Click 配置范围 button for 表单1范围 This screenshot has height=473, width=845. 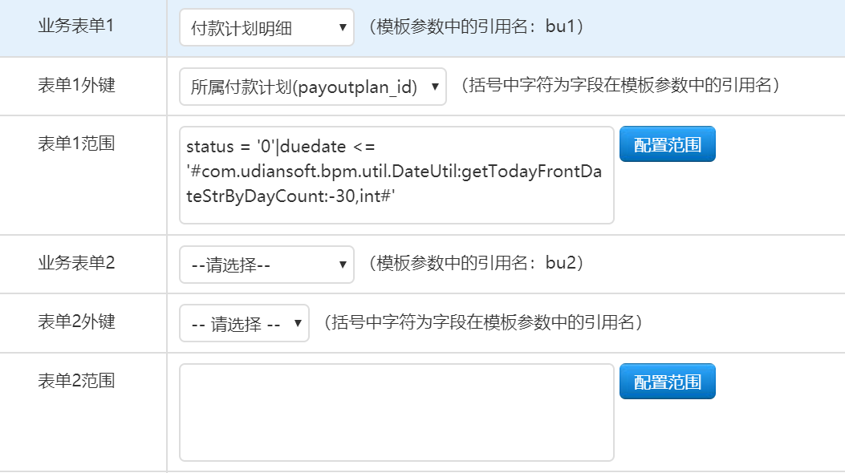(x=667, y=144)
